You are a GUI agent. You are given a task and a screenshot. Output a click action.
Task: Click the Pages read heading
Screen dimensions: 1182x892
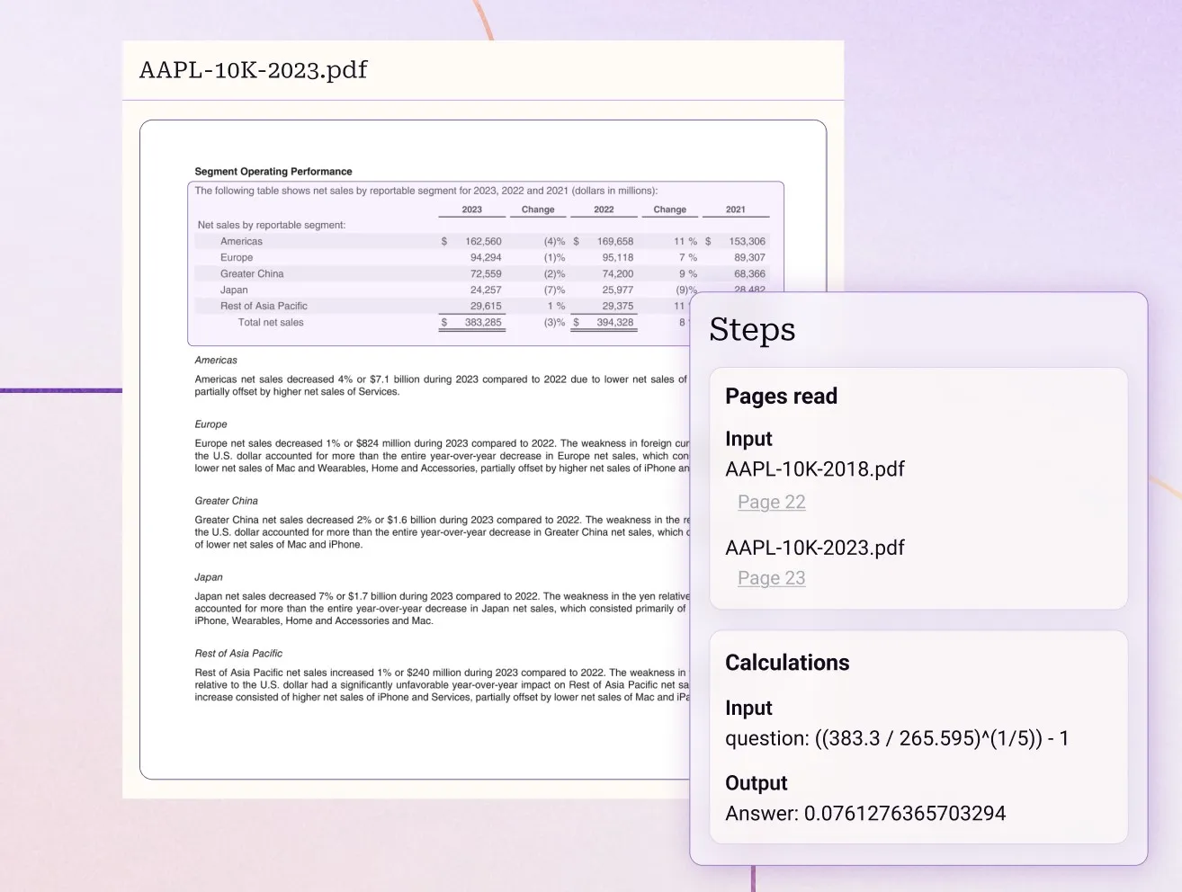pyautogui.click(x=781, y=397)
